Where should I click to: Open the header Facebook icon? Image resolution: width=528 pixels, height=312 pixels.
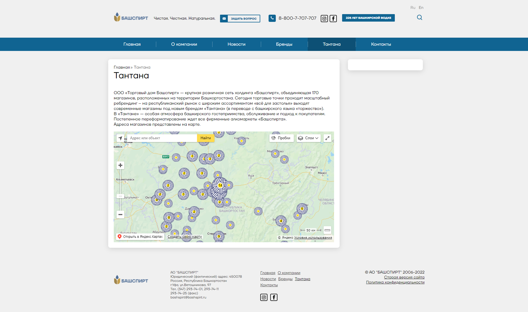tap(333, 19)
